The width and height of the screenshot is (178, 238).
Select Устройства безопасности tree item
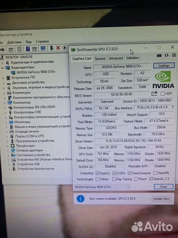click(36, 169)
